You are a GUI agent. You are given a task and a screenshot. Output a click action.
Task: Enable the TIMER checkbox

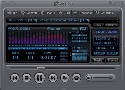click(x=94, y=32)
